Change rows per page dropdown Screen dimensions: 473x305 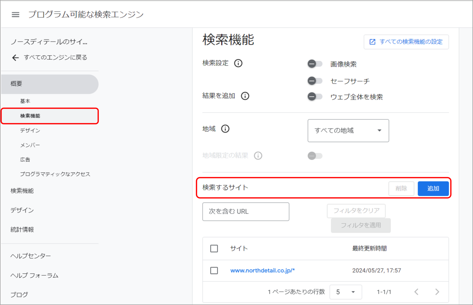pos(346,292)
